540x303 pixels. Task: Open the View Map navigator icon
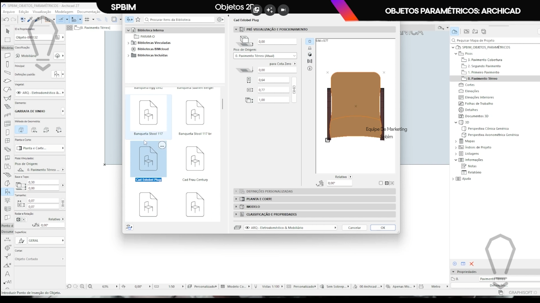tap(466, 31)
